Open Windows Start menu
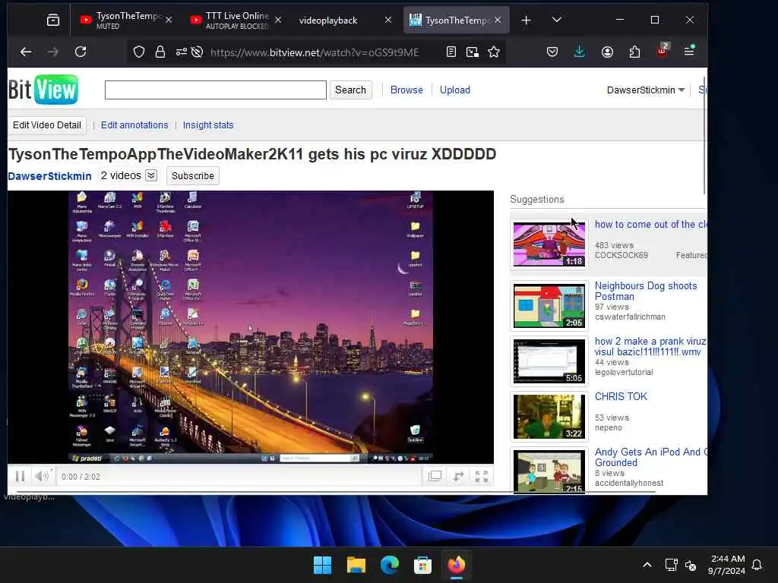Image resolution: width=778 pixels, height=583 pixels. pyautogui.click(x=322, y=565)
